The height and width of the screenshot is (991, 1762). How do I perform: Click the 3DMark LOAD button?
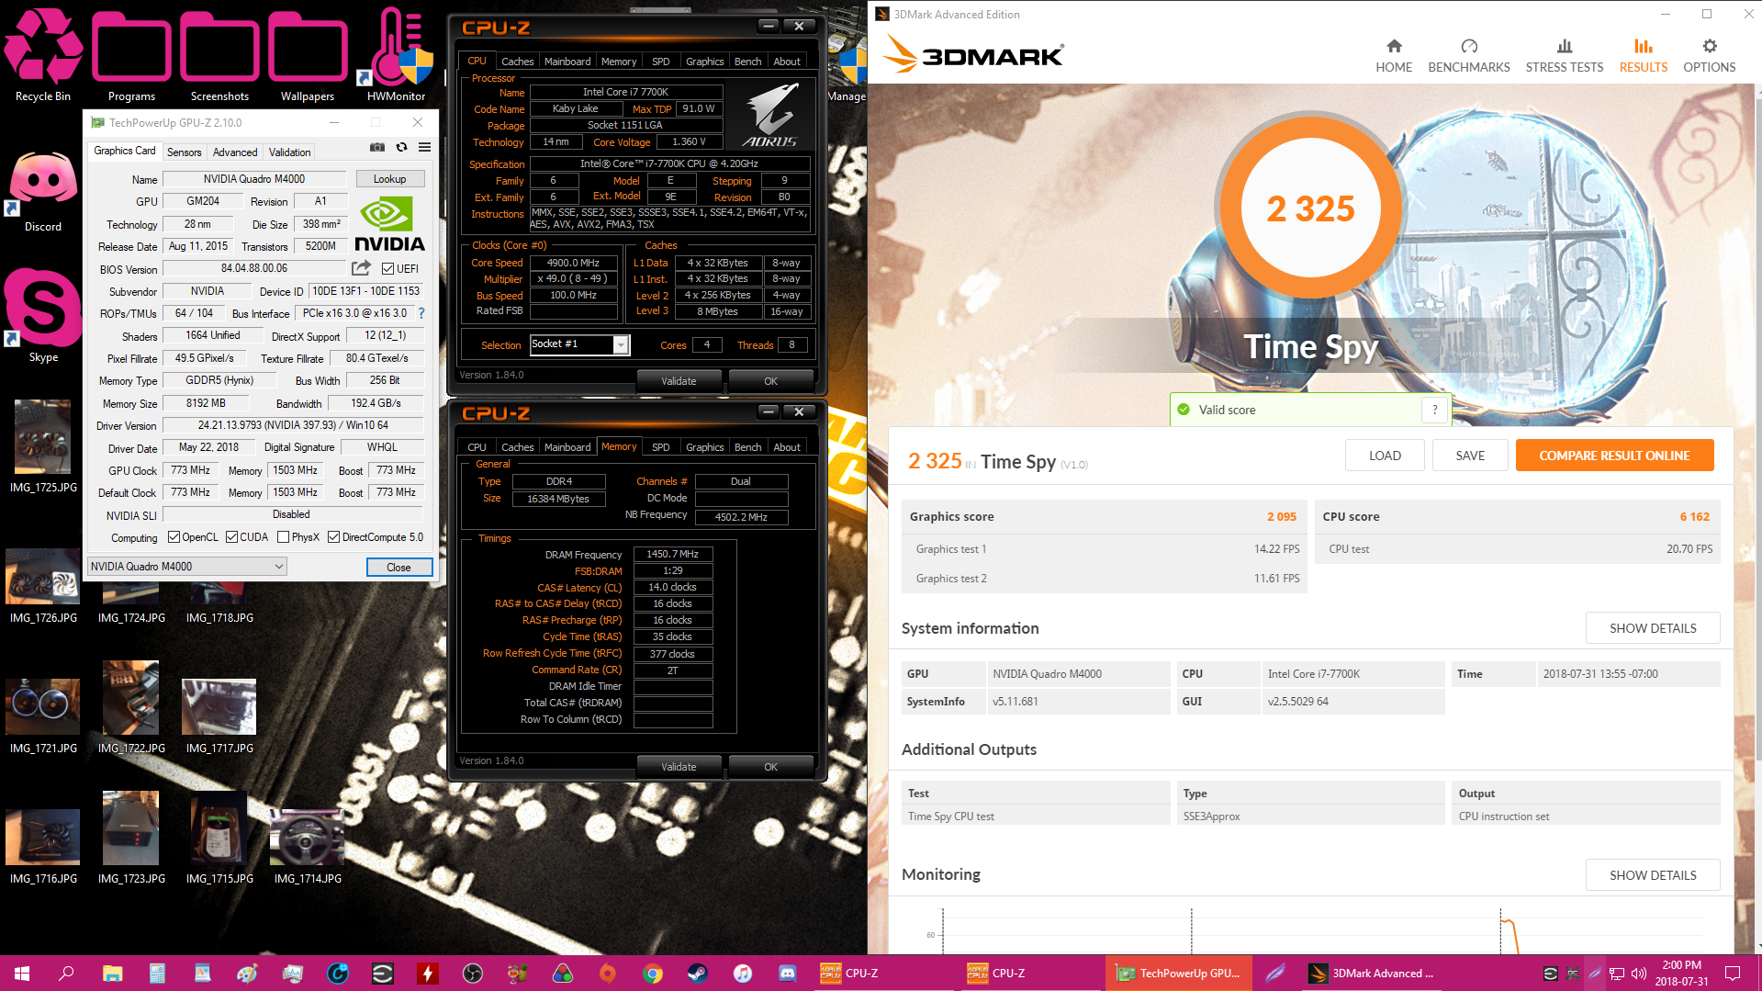tap(1385, 456)
